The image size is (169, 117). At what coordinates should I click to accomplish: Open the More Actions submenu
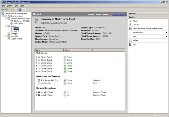point(138,32)
